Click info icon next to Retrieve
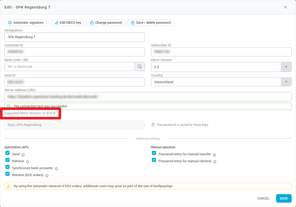The width and height of the screenshot is (296, 207). pos(28,162)
